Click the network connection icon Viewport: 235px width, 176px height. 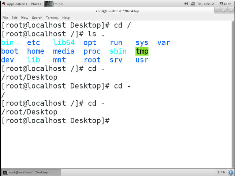(x=193, y=4)
